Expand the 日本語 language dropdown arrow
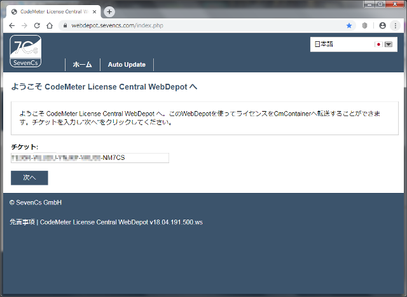The image size is (407, 297). 388,44
